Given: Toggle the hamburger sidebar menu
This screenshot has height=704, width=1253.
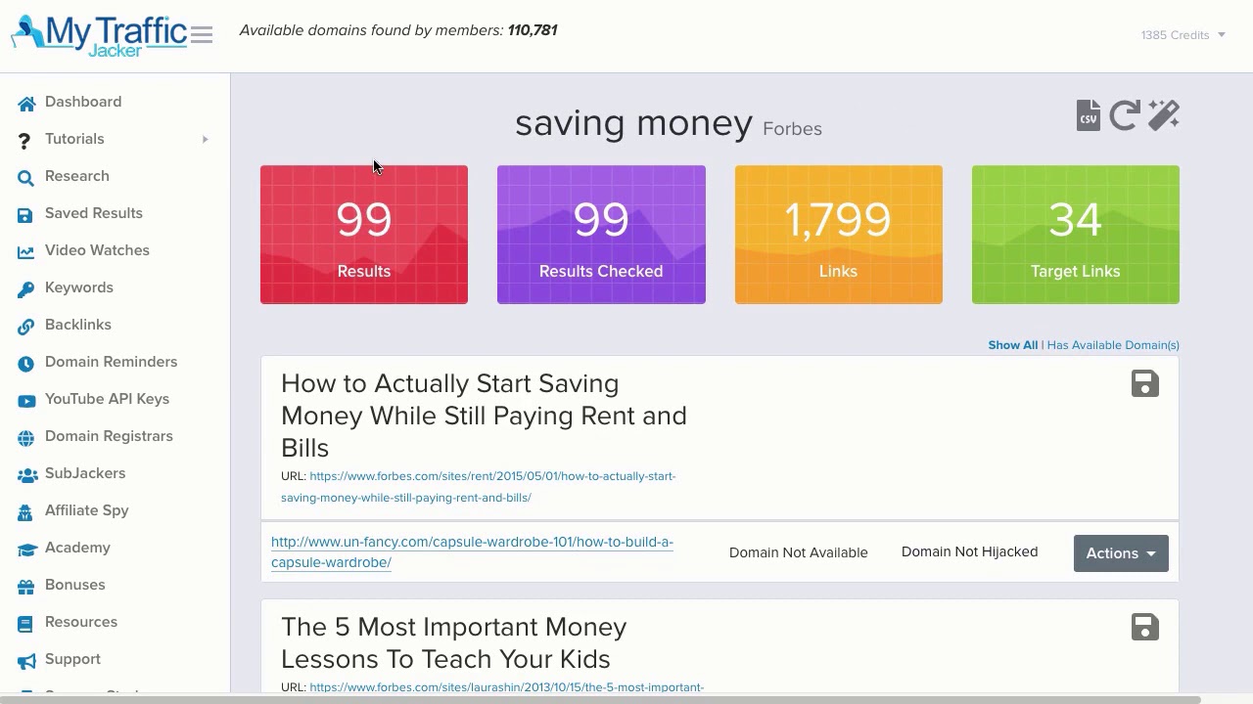Looking at the screenshot, I should pyautogui.click(x=202, y=35).
